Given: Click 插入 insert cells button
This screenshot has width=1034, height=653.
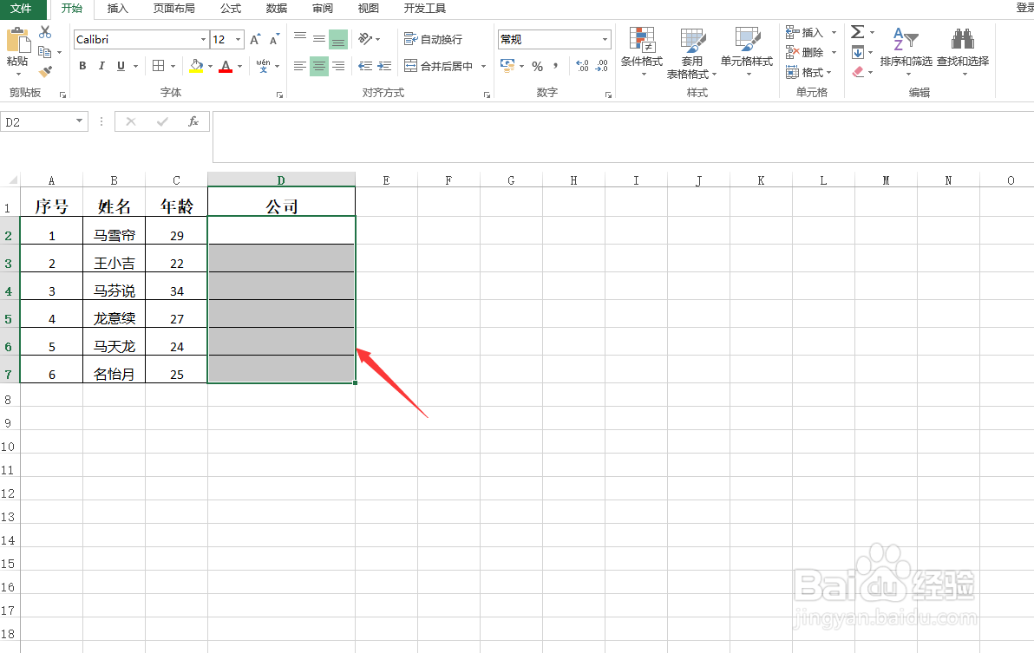Looking at the screenshot, I should pyautogui.click(x=805, y=32).
